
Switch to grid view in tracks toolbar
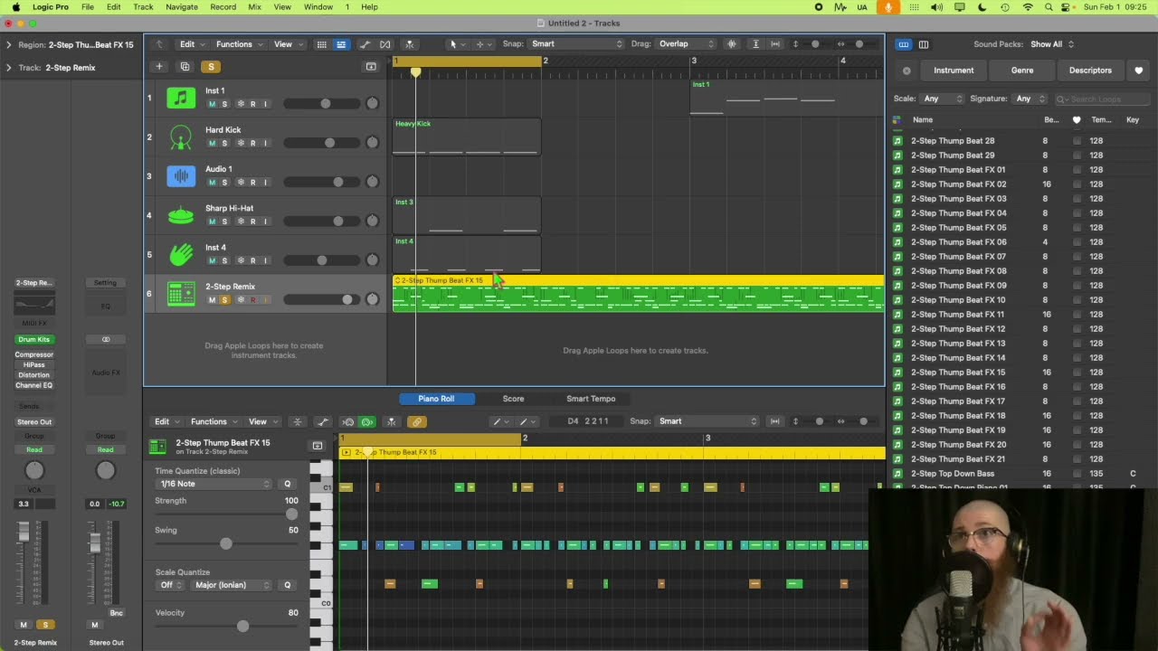point(321,44)
